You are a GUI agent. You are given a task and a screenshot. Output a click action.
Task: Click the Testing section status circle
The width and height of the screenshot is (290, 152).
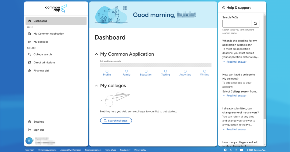click(x=165, y=71)
